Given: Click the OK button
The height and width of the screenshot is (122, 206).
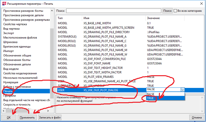Looking at the screenshot, I should (9, 117).
